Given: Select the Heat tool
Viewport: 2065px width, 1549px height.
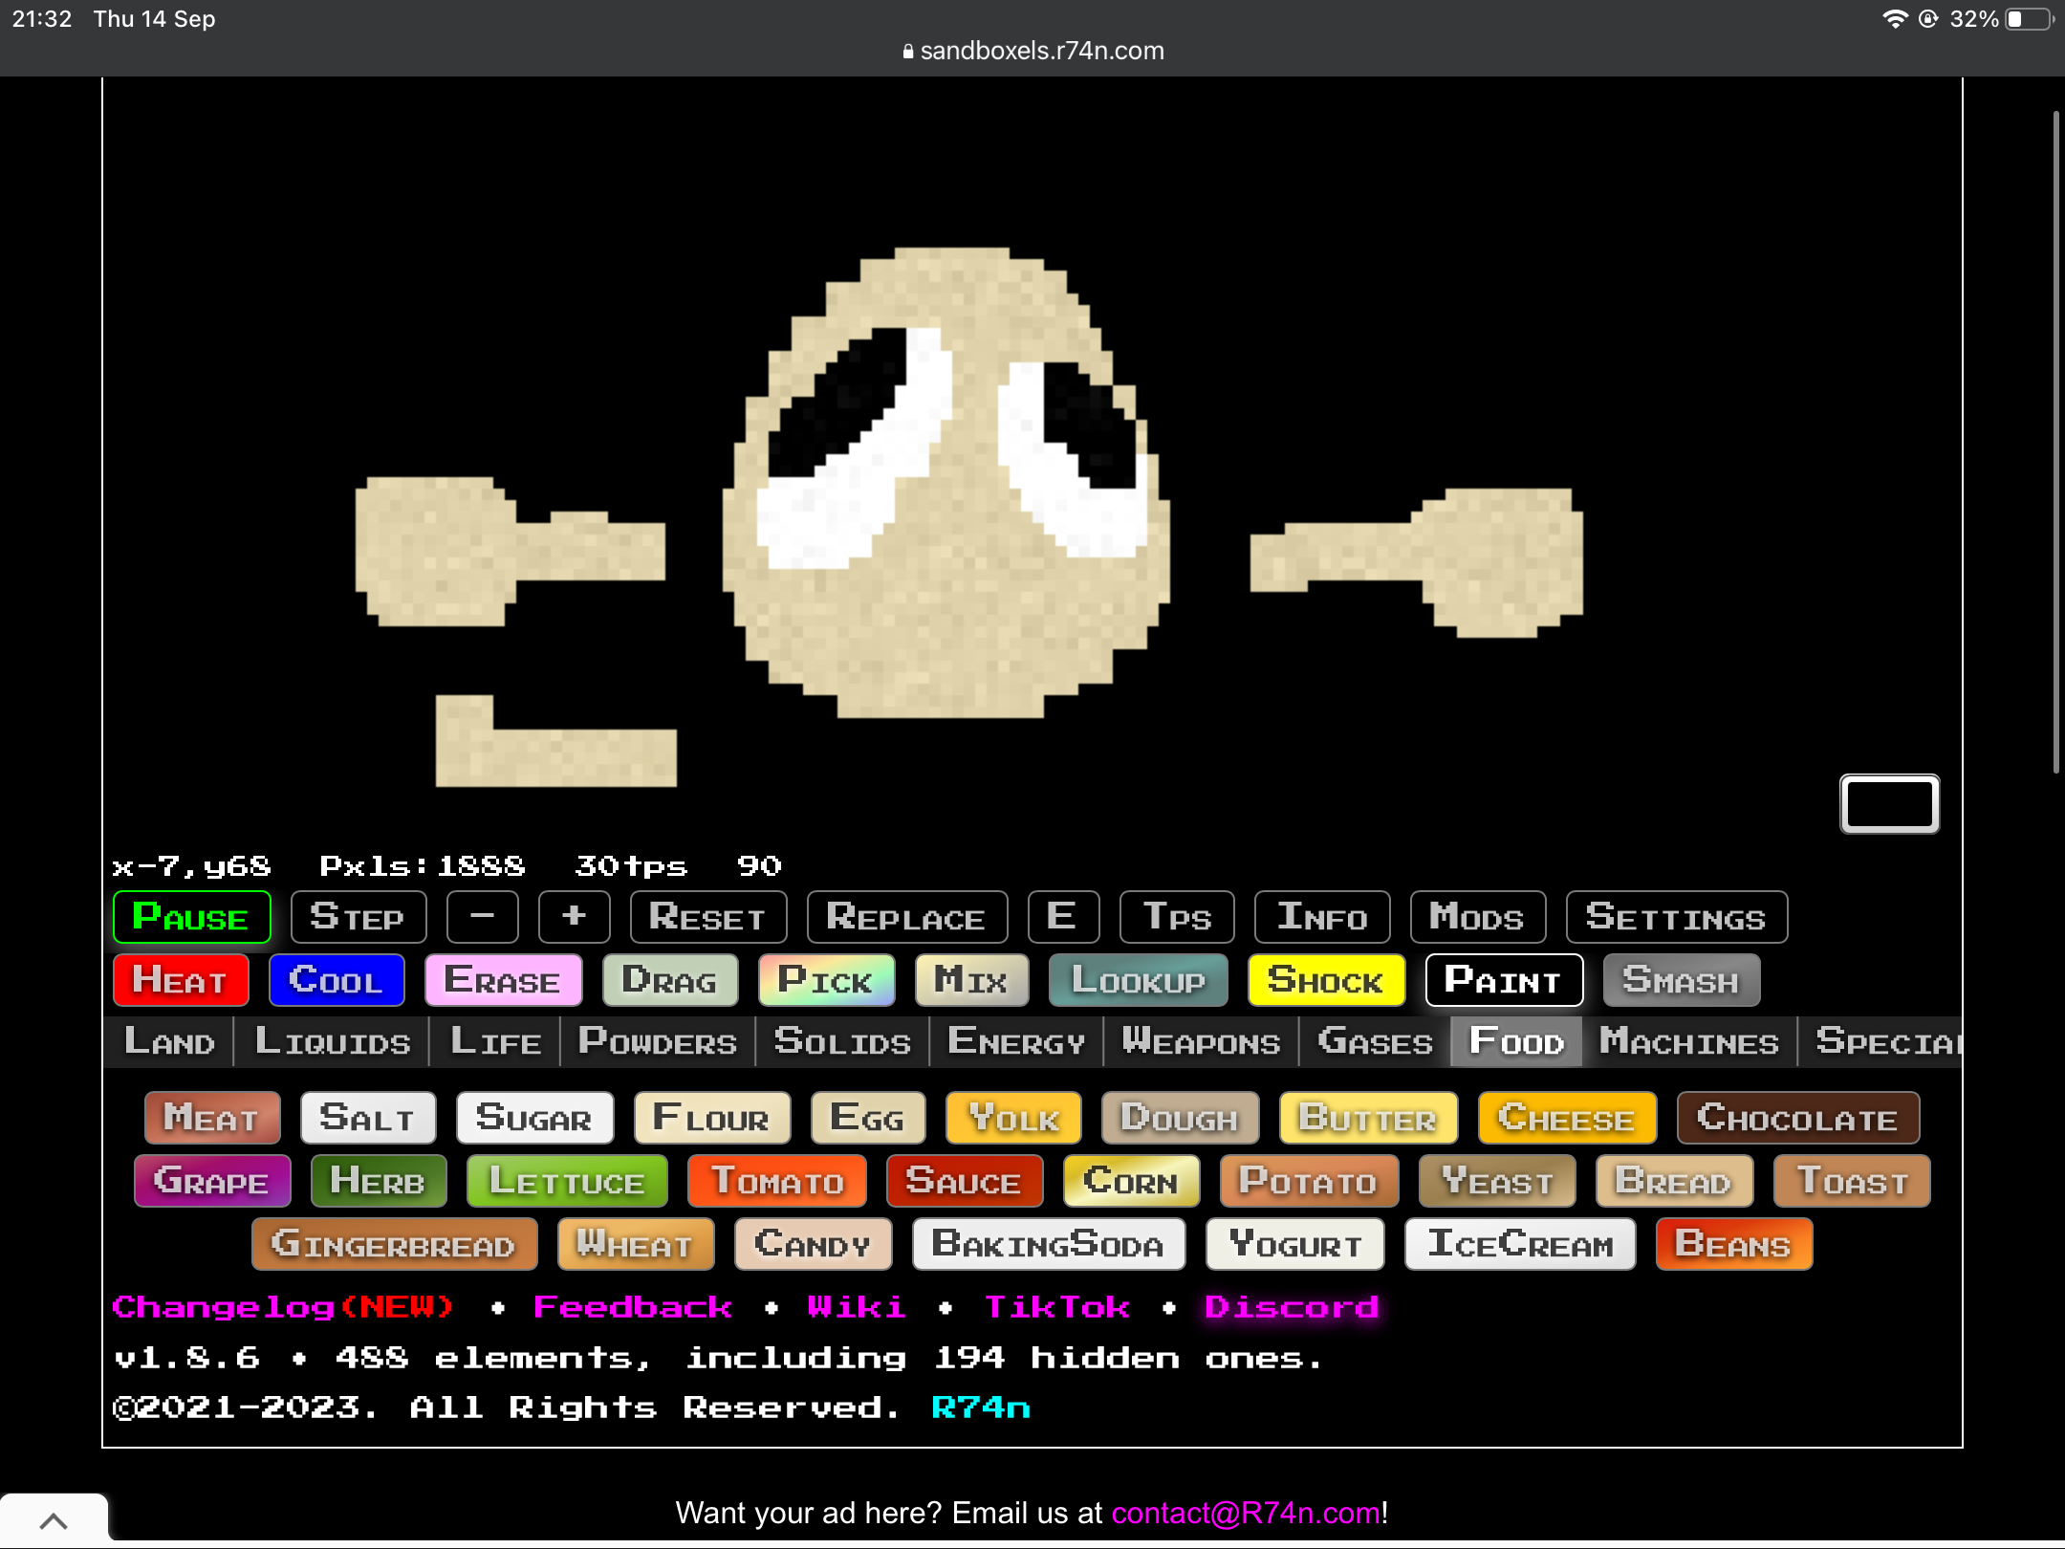Looking at the screenshot, I should pos(181,980).
